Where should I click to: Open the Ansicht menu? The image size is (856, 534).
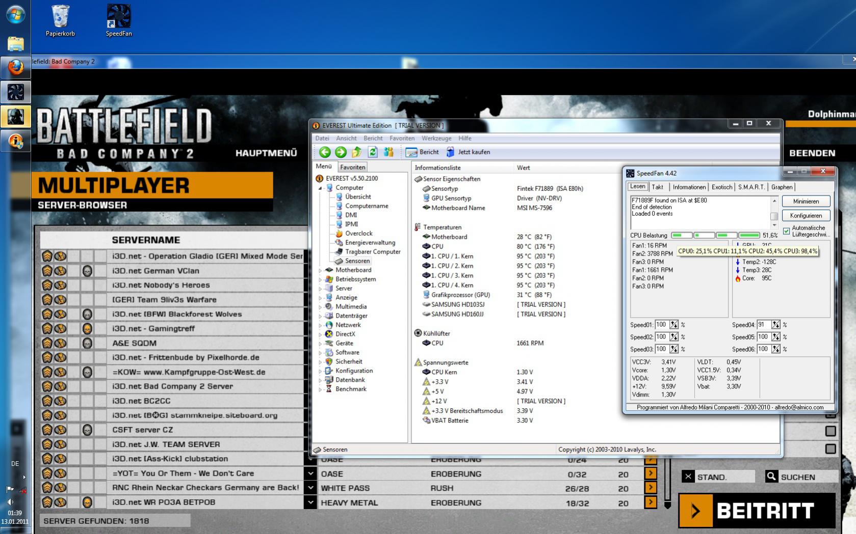tap(346, 138)
